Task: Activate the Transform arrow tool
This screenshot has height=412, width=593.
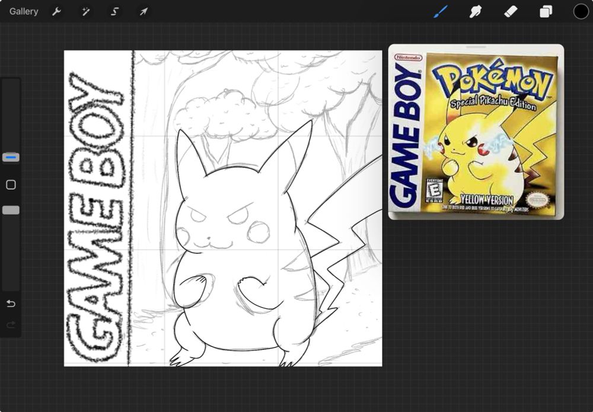Action: (x=144, y=11)
